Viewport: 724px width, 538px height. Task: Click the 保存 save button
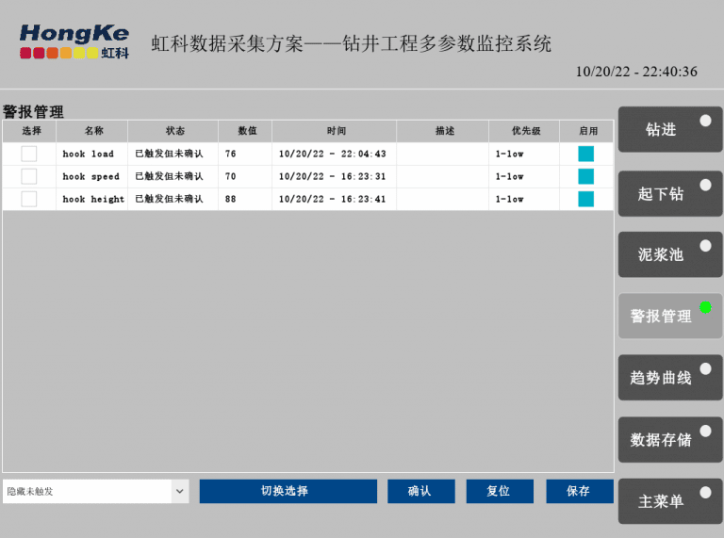(x=579, y=491)
